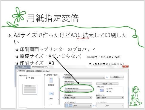Open the ページの配列 dropdown
The image size is (145, 110).
click(x=110, y=106)
